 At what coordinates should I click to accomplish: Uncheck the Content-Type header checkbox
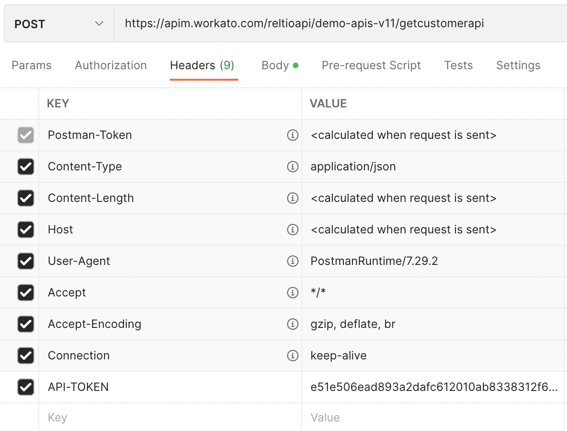[26, 167]
